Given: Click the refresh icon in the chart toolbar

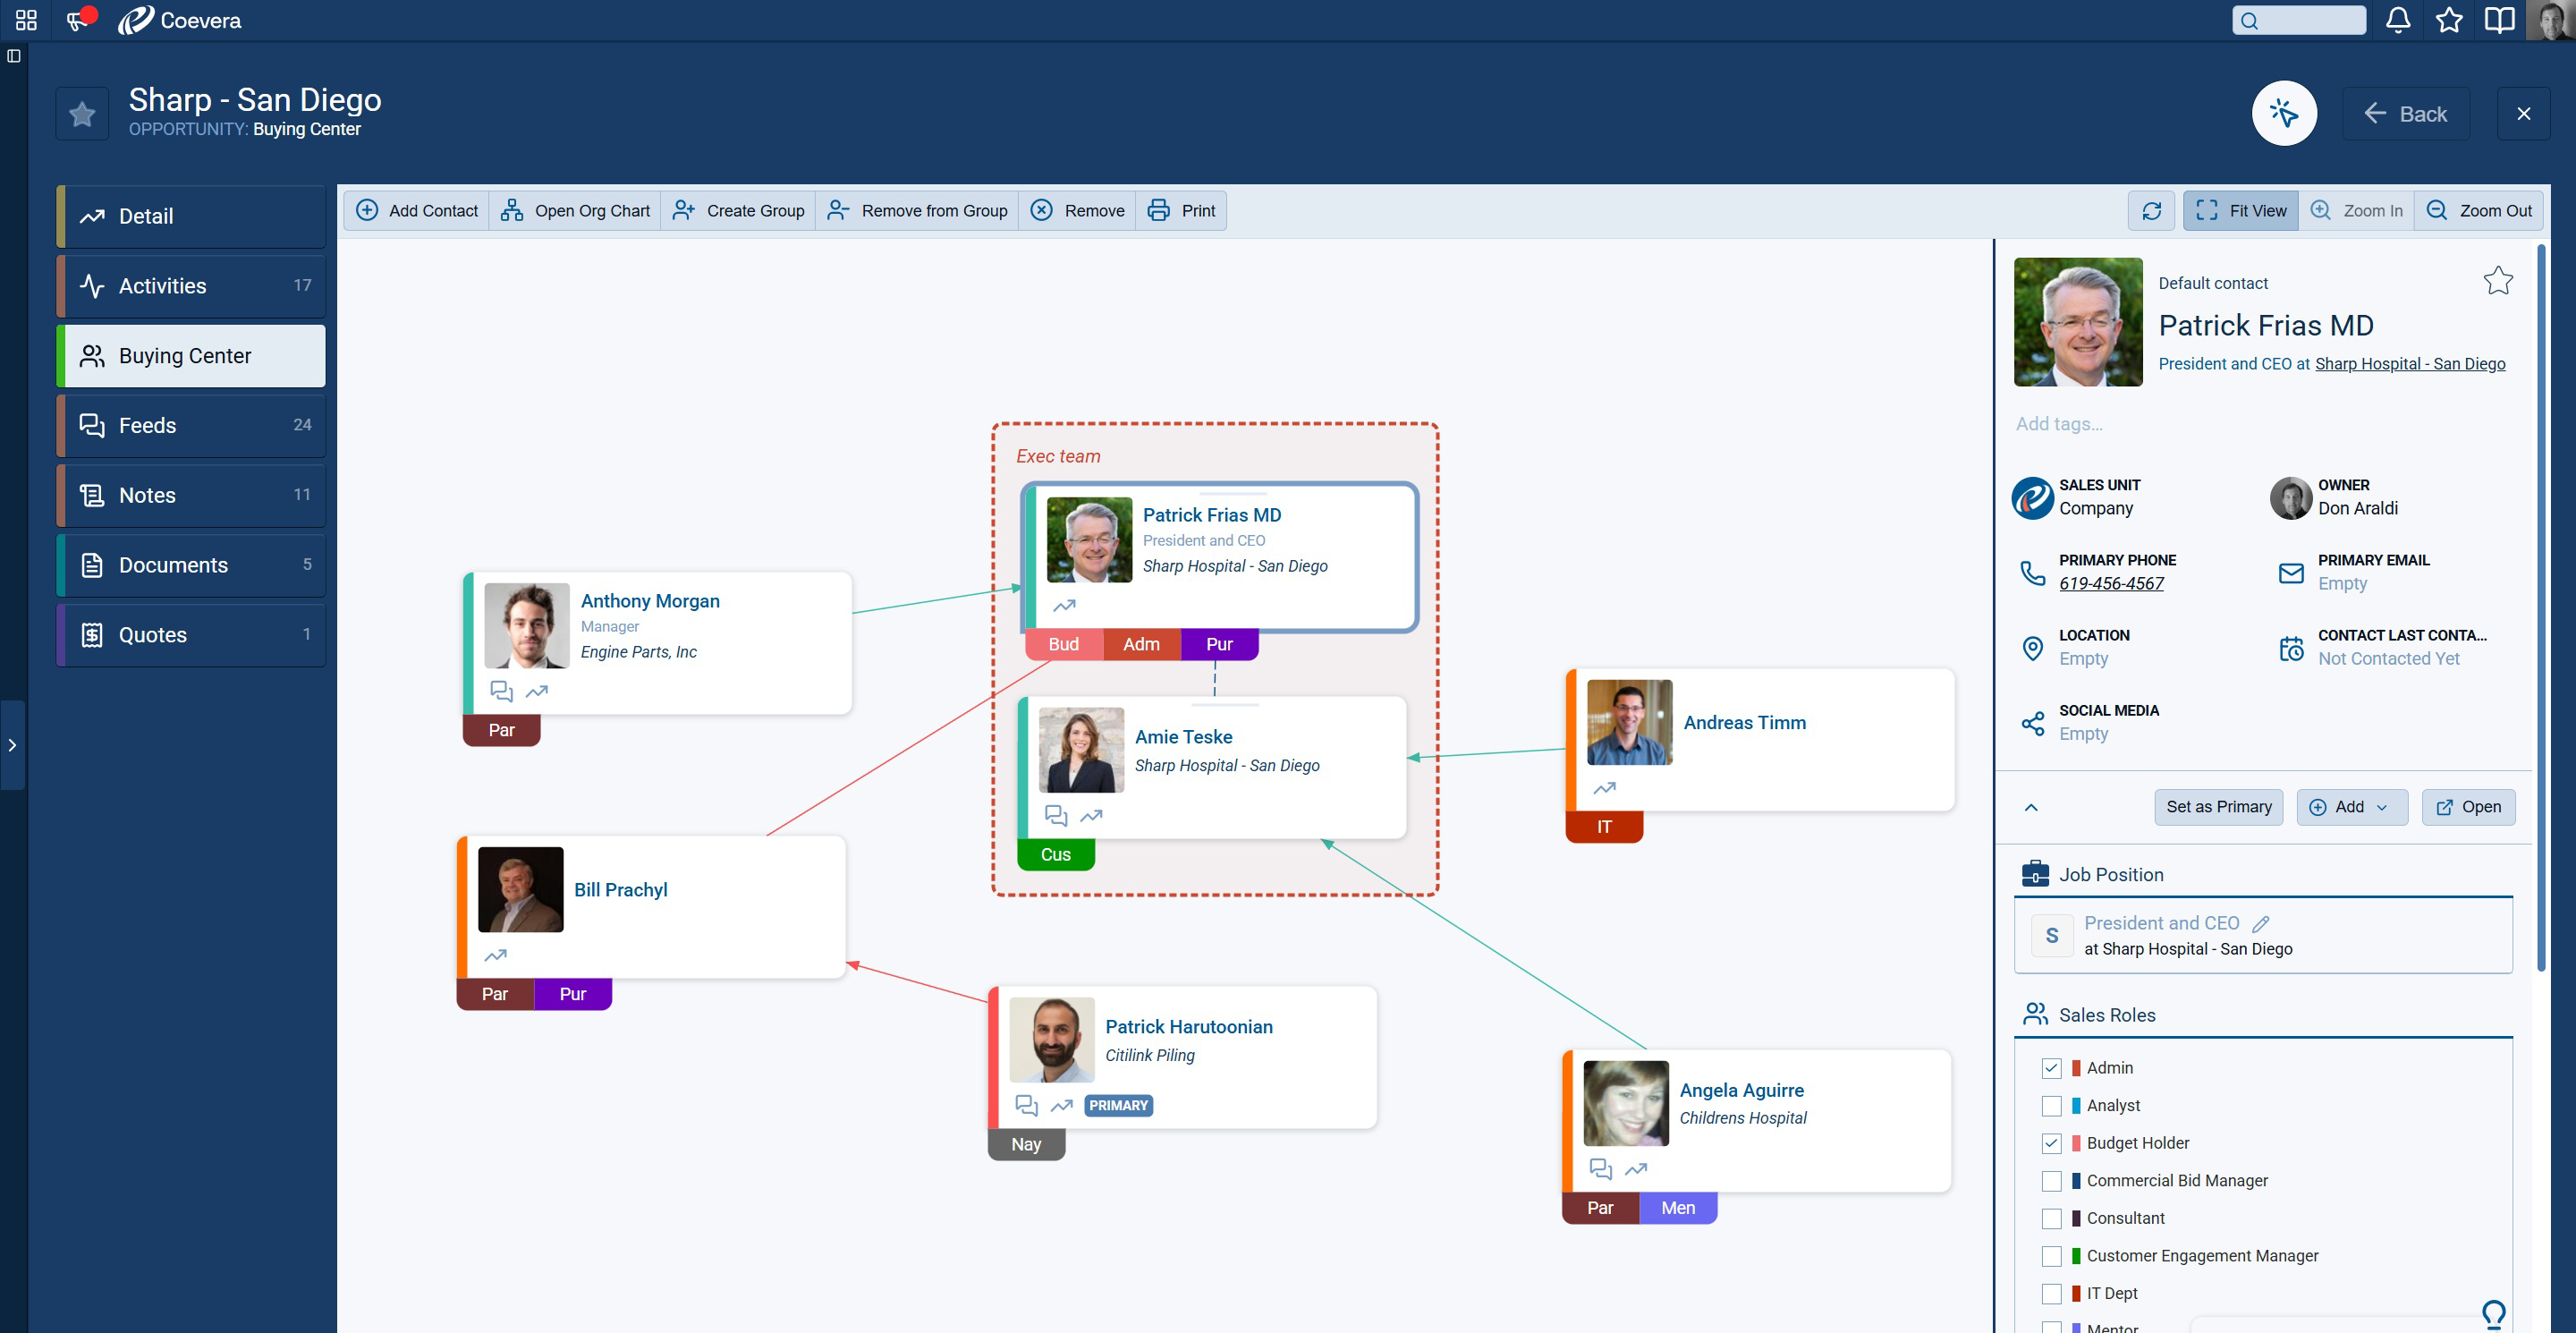Looking at the screenshot, I should tap(2151, 211).
